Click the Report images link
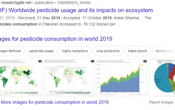 tap(161, 102)
